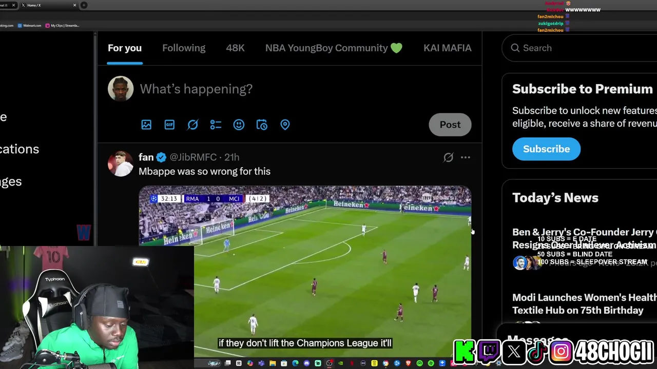Screen dimensions: 657x369
Task: Play the Mbappe football video
Action: 305,272
